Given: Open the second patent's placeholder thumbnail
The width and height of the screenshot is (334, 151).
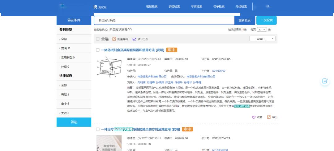Looking at the screenshot, I should point(109,143).
